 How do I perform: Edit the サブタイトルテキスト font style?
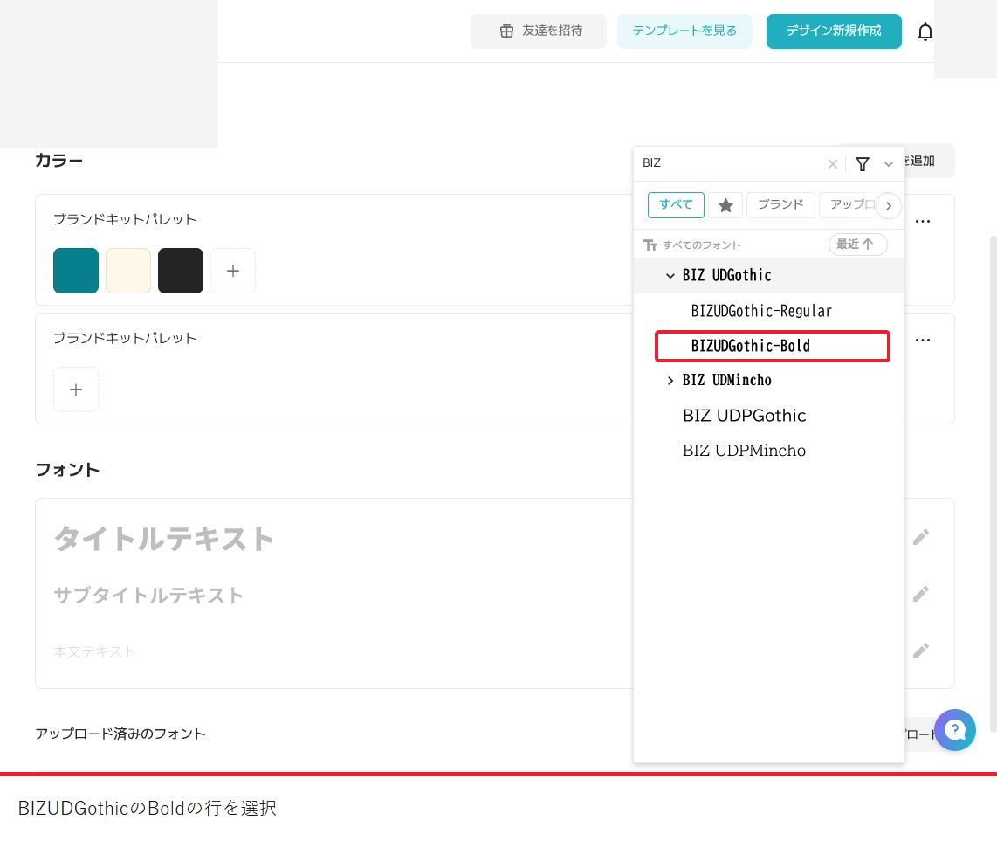tap(921, 594)
